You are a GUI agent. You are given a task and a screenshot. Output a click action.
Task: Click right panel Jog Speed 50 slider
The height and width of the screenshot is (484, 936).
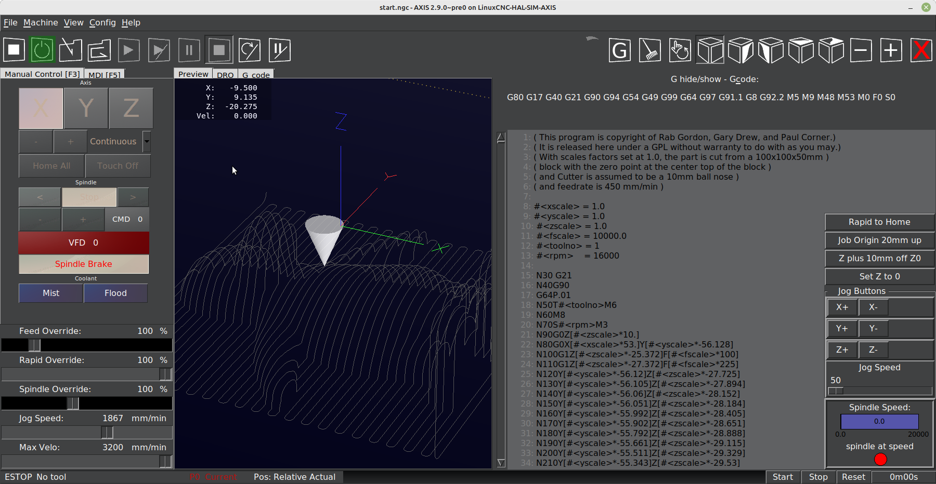coord(880,391)
